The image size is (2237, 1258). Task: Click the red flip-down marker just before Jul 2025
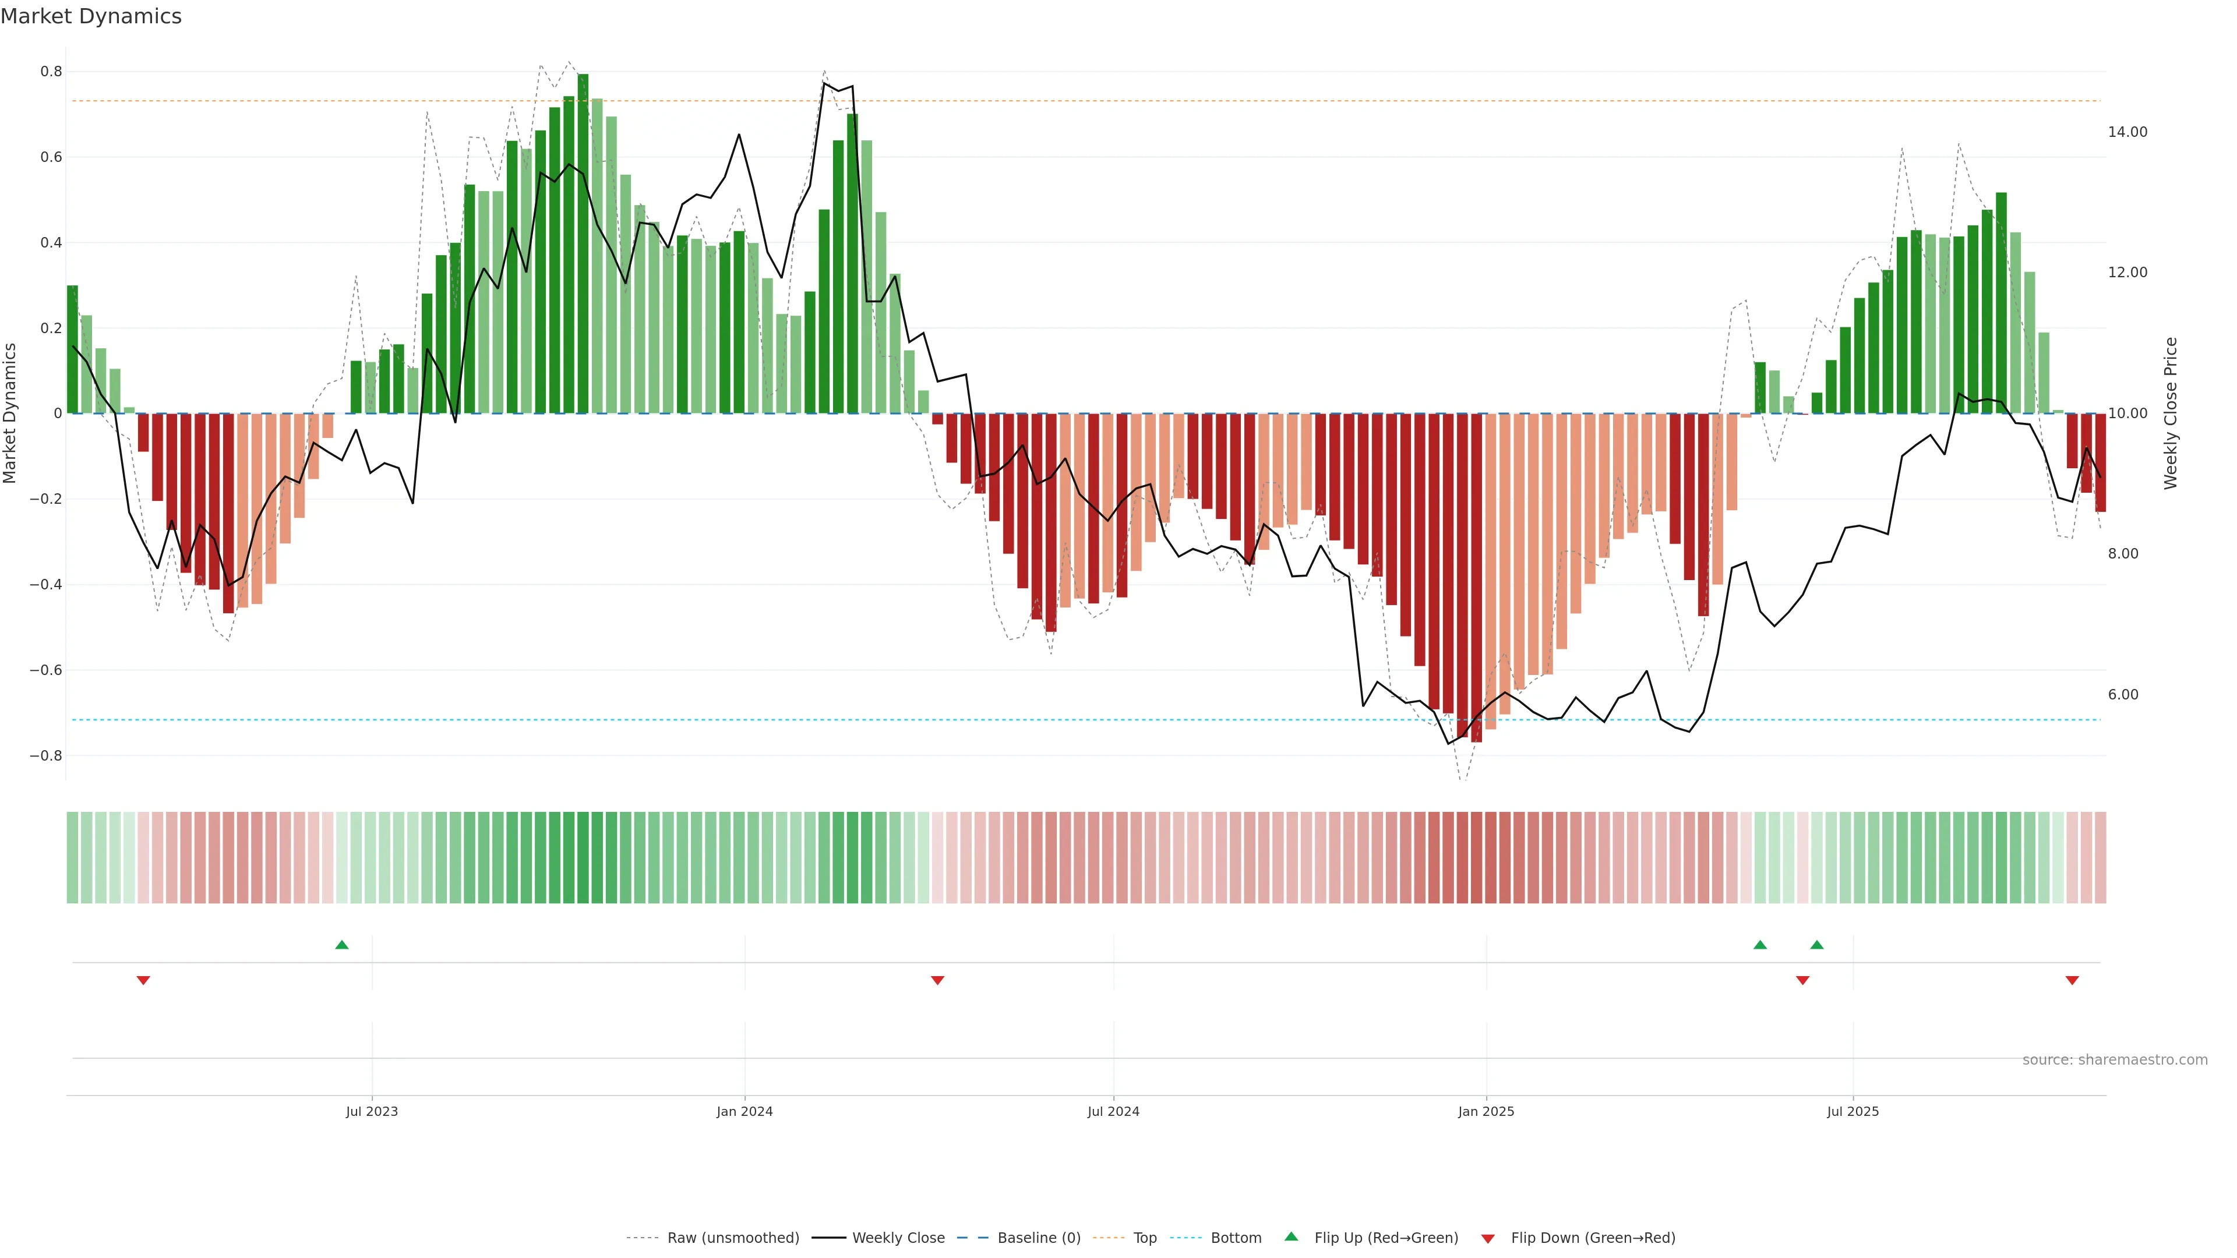point(1803,980)
